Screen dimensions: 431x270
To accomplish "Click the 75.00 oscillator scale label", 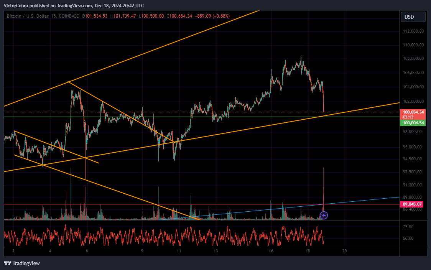I will 408,227.
